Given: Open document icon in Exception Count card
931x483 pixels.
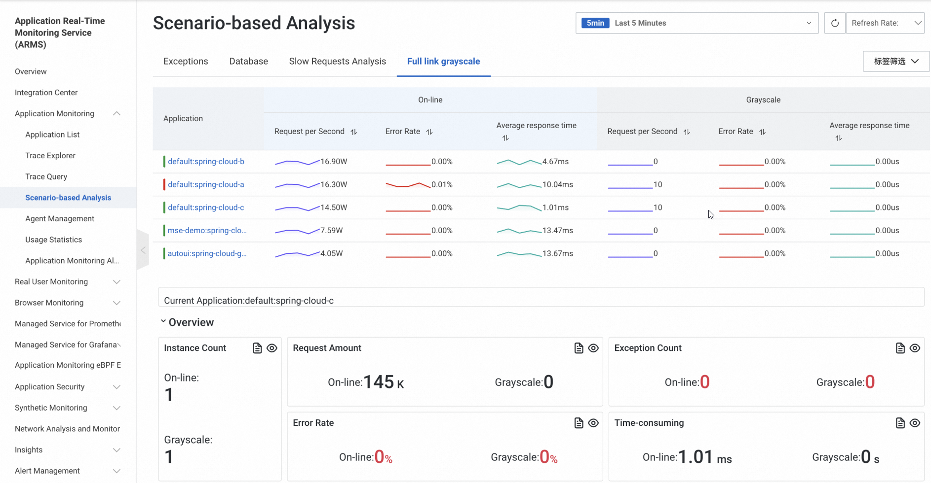Looking at the screenshot, I should [x=900, y=348].
